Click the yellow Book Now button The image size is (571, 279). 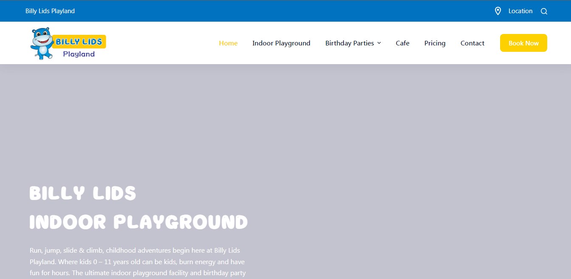(523, 43)
